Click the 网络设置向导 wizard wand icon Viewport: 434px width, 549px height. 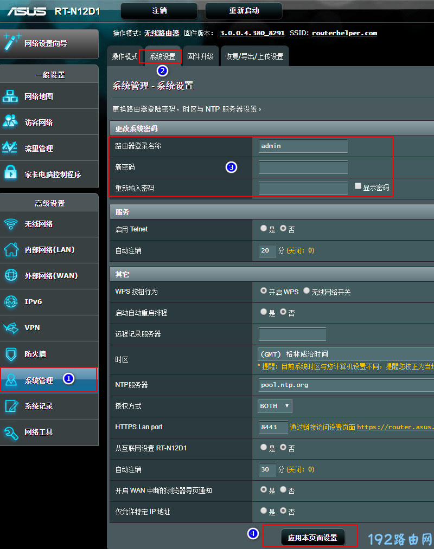pos(12,43)
